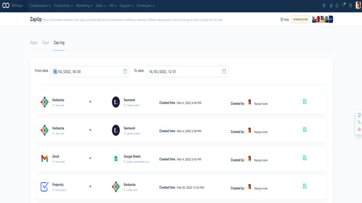This screenshot has height=203, width=362.
Task: Expand the Collaboration menu
Action: tap(40, 6)
